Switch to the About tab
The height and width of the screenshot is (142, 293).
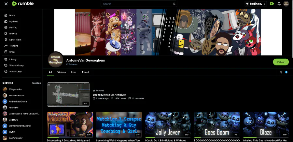click(x=85, y=72)
